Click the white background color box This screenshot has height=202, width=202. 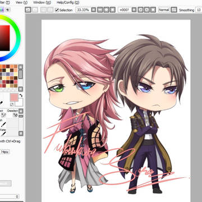[x=20, y=103]
